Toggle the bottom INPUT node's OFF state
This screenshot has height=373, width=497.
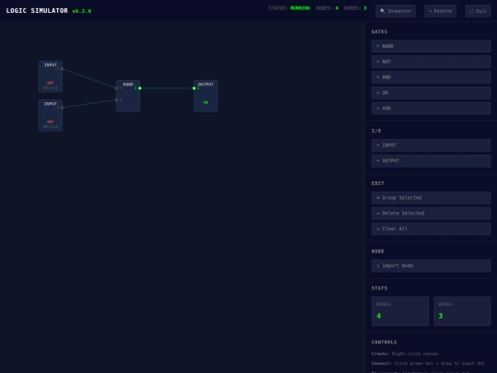(x=51, y=122)
